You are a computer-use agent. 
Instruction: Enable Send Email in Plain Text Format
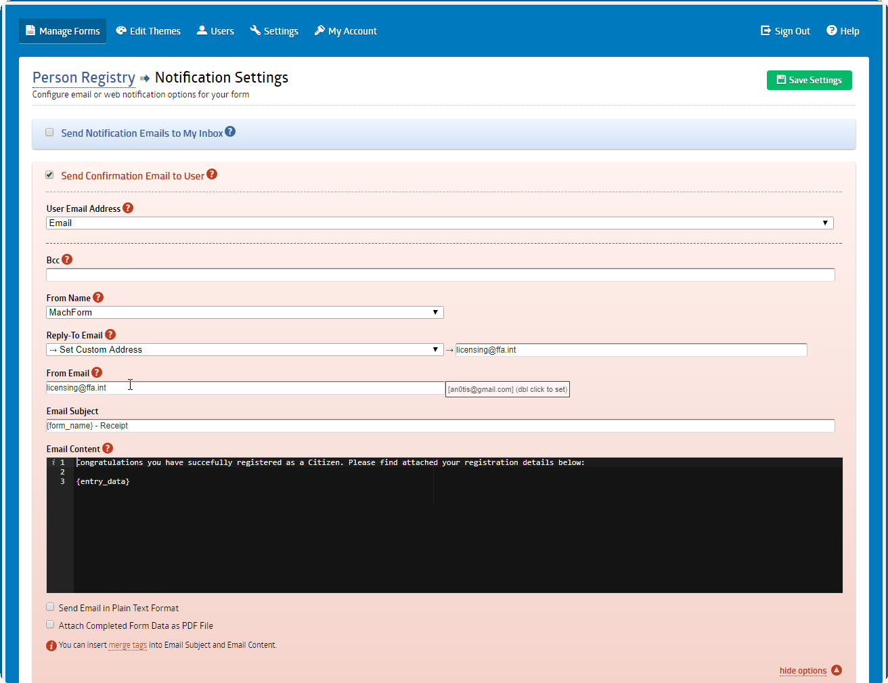tap(50, 607)
